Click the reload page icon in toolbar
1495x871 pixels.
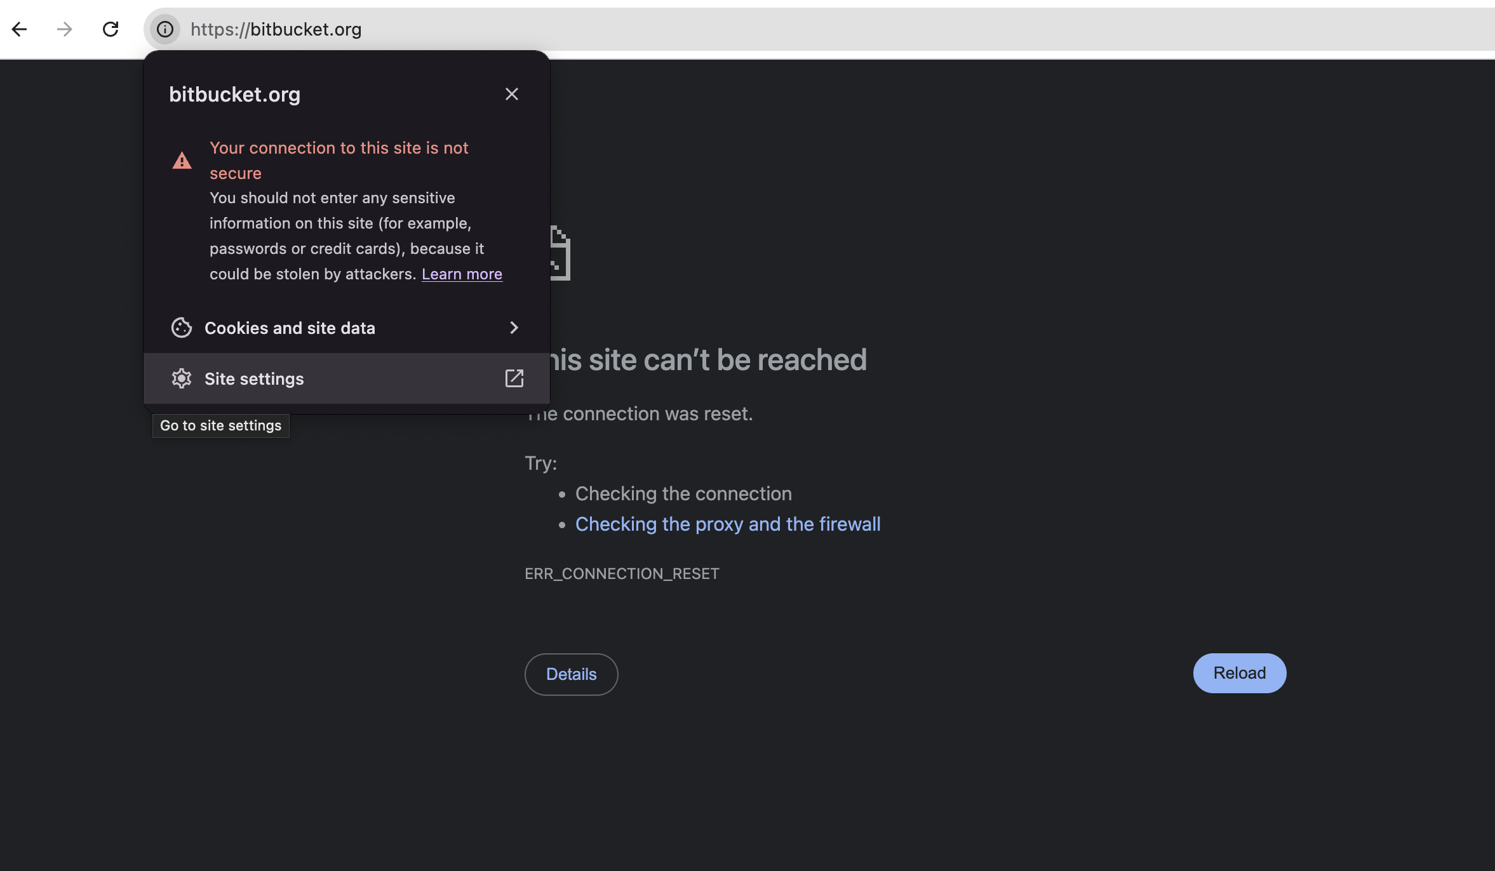pos(111,29)
